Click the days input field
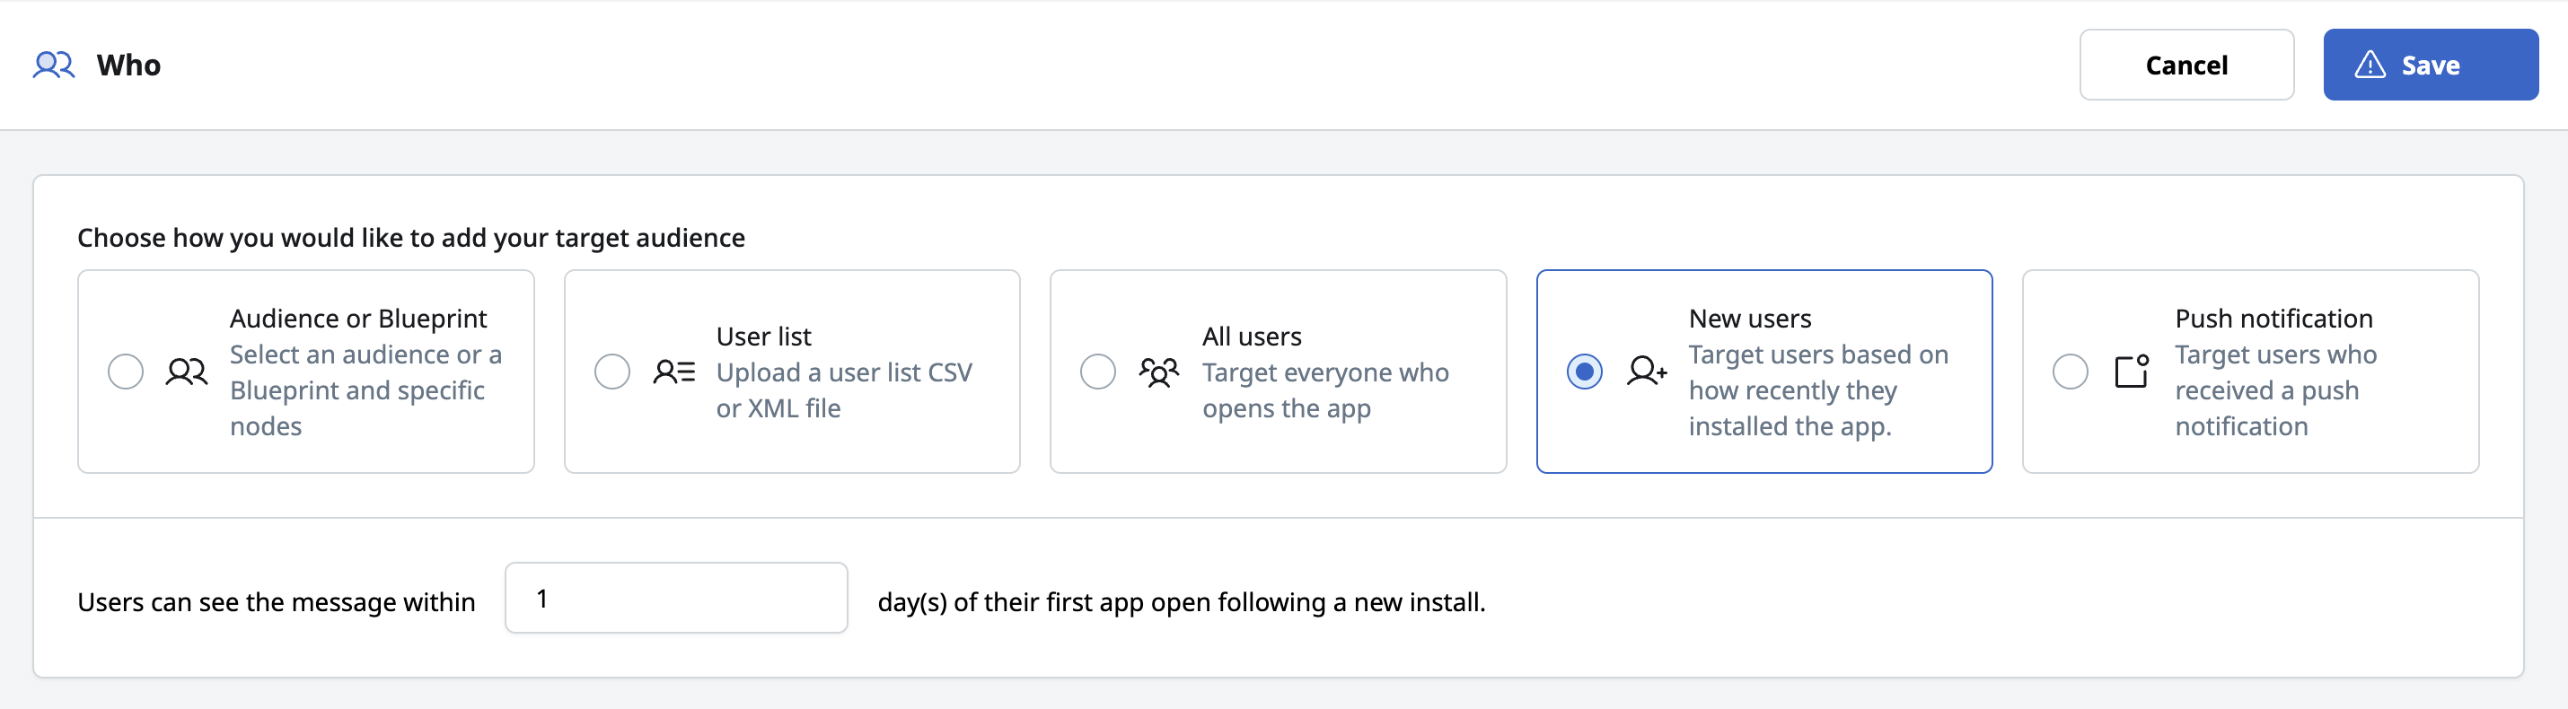 click(676, 598)
